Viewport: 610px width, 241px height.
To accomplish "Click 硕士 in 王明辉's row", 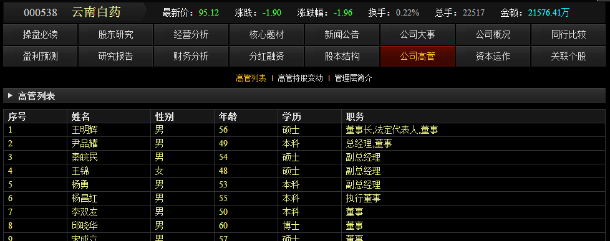I will pos(291,130).
